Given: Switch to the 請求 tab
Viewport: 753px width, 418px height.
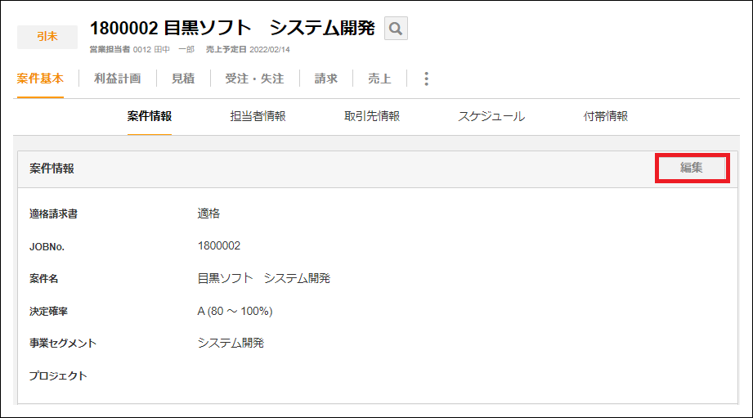Looking at the screenshot, I should [326, 79].
